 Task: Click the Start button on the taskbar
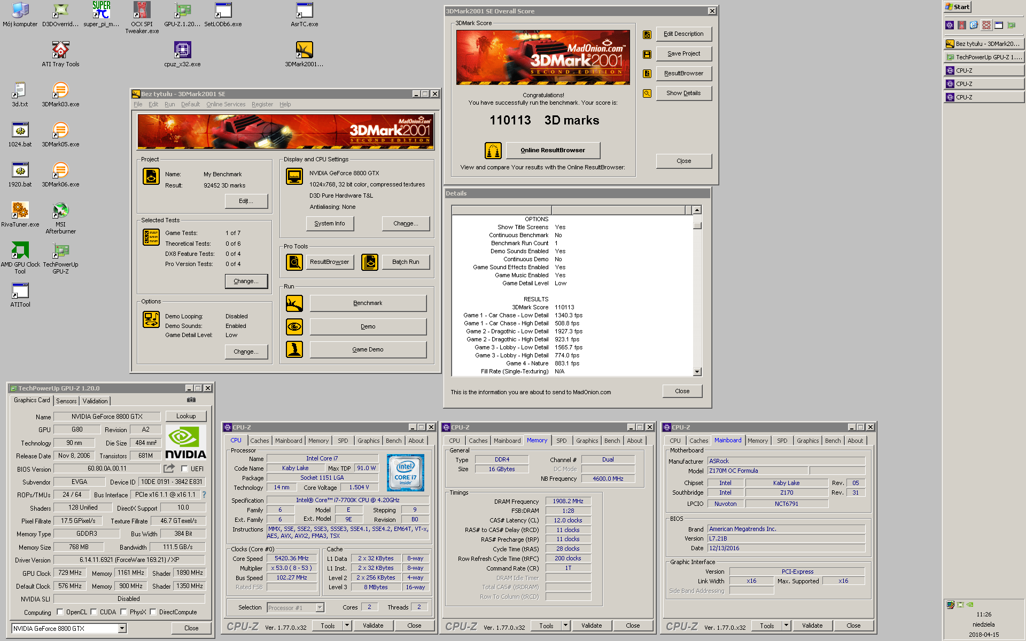pyautogui.click(x=958, y=7)
